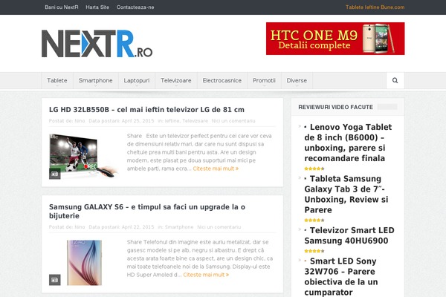Open Televizoare category in LG article meta

(195, 121)
